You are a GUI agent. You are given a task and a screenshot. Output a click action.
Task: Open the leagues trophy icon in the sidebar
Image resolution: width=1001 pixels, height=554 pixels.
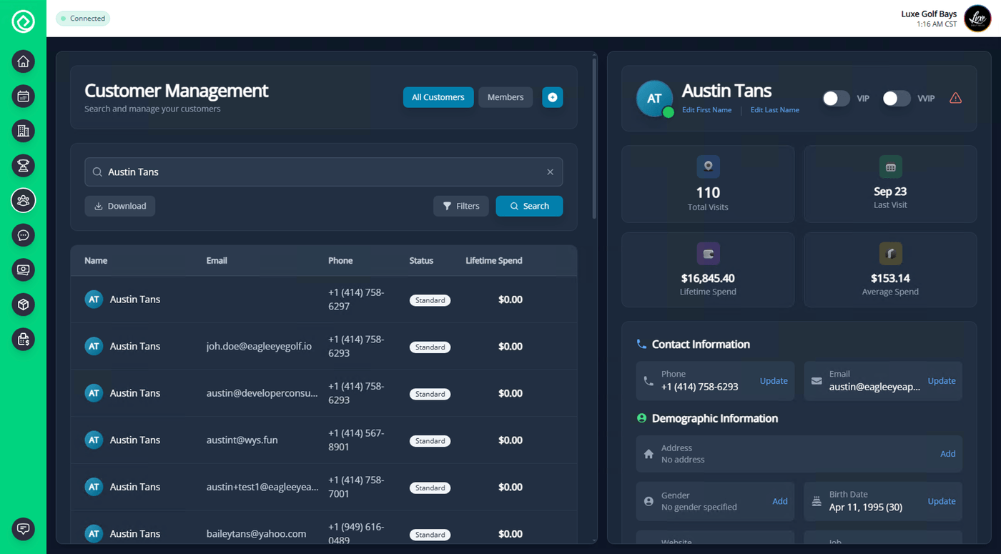pos(23,165)
